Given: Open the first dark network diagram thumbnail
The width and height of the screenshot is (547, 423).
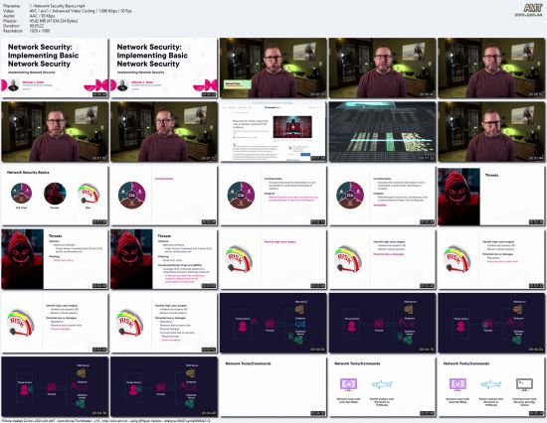Looking at the screenshot, I should click(273, 323).
